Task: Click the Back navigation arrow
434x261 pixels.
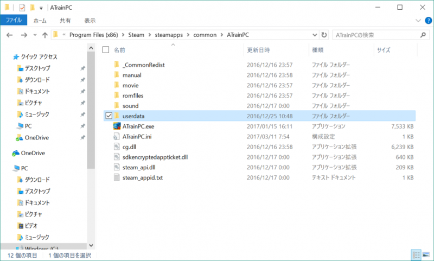Action: point(9,35)
